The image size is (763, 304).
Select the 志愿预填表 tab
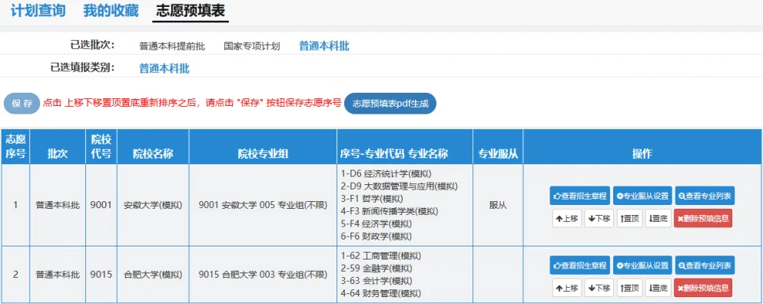(x=191, y=11)
